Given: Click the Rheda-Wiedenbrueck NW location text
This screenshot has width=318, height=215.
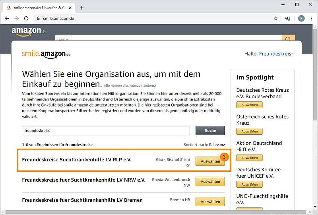Looking at the screenshot, I should tap(171, 182).
